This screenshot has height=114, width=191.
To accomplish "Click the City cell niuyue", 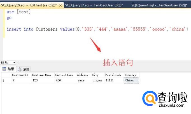I will (97, 80).
